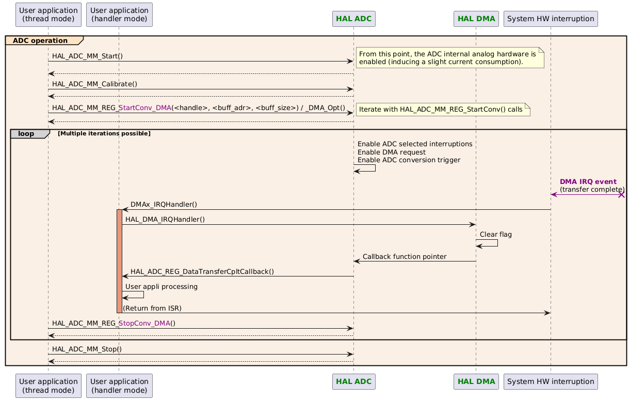Click the purple X marker ending the DMA IRQ event arrow
This screenshot has width=629, height=400.
622,194
